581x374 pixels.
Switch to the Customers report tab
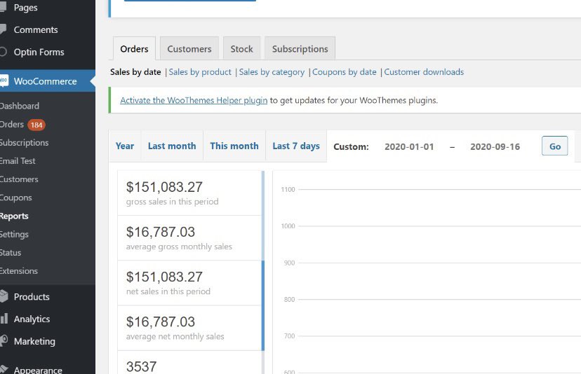(189, 48)
